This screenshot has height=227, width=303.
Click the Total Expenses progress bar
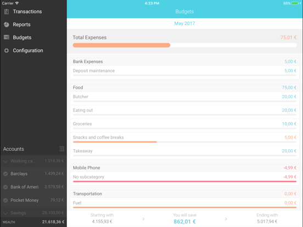[x=184, y=45]
